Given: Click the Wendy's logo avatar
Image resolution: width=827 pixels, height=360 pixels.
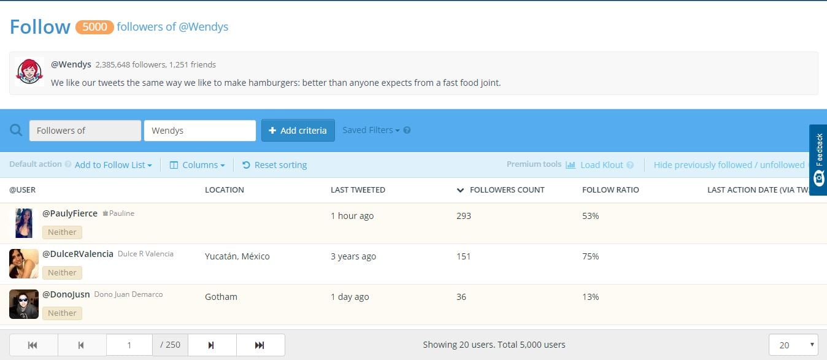Looking at the screenshot, I should [29, 72].
